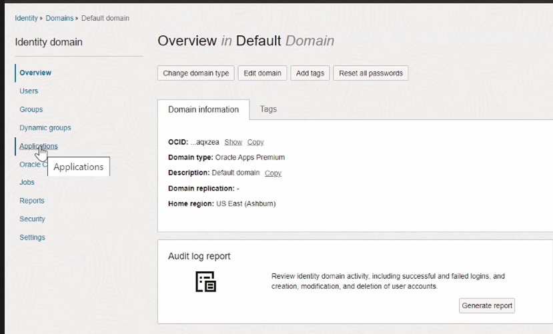Switch to the Tags tab
This screenshot has height=334, width=553.
point(268,109)
